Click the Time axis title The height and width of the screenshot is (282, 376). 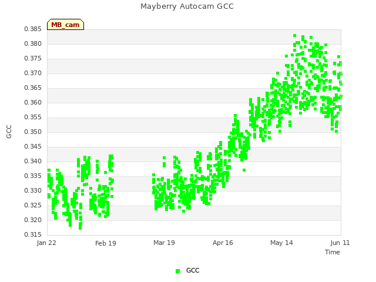[x=333, y=252]
